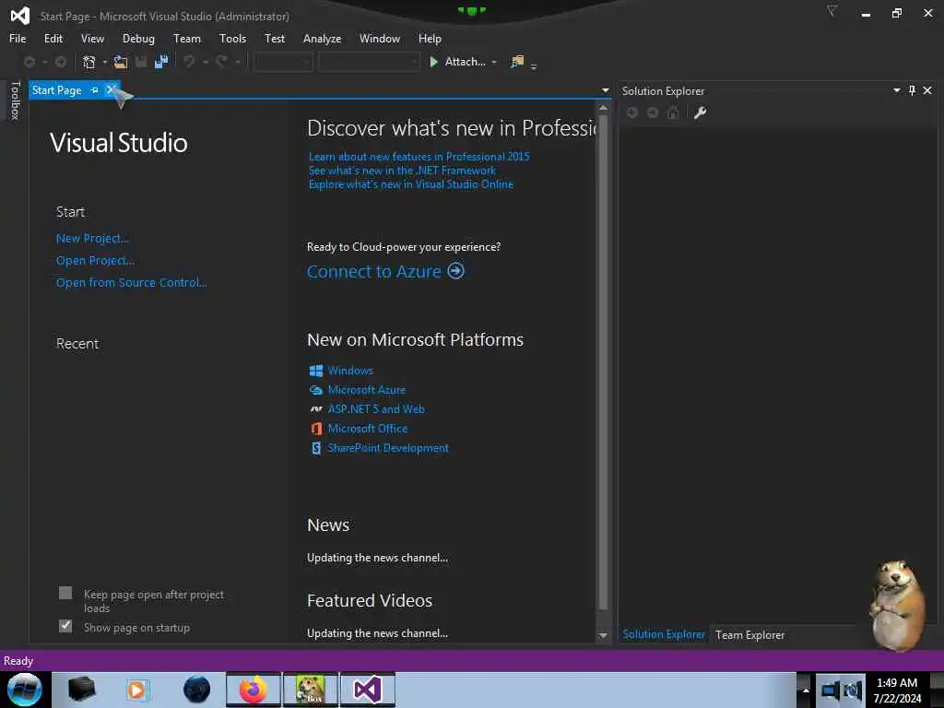
Task: Click the green Attach start arrow
Action: pos(433,62)
